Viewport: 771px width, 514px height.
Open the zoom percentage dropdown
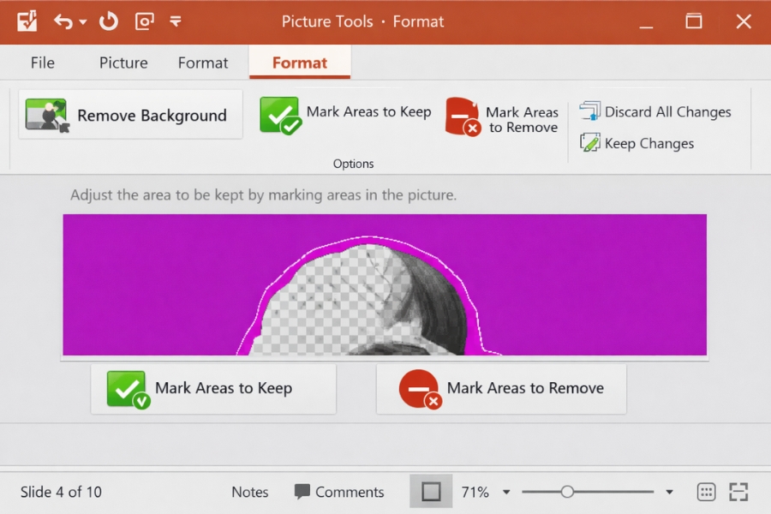pyautogui.click(x=506, y=492)
